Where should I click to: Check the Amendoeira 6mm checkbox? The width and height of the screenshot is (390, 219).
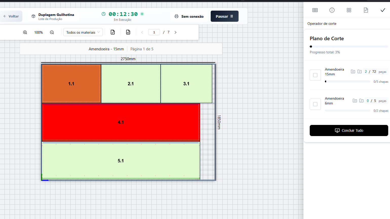coord(315,104)
